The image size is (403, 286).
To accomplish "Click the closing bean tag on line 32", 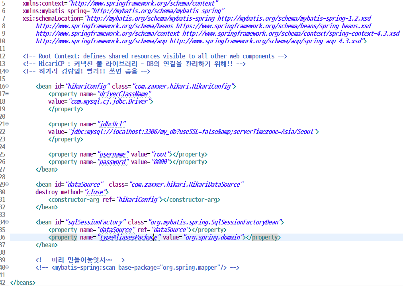I will 47,207.
